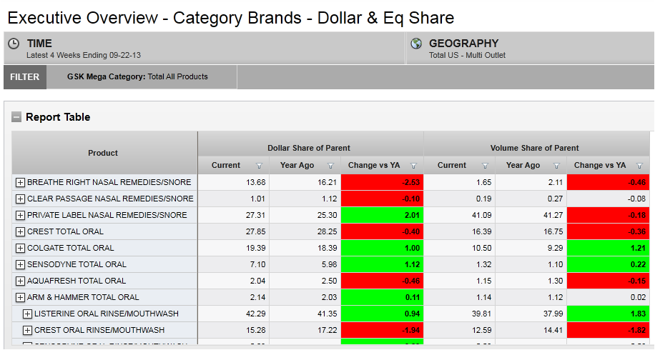Expand LISTERINE ORAL RINSE/MOUTHWASH row
The width and height of the screenshot is (655, 350).
pos(27,314)
